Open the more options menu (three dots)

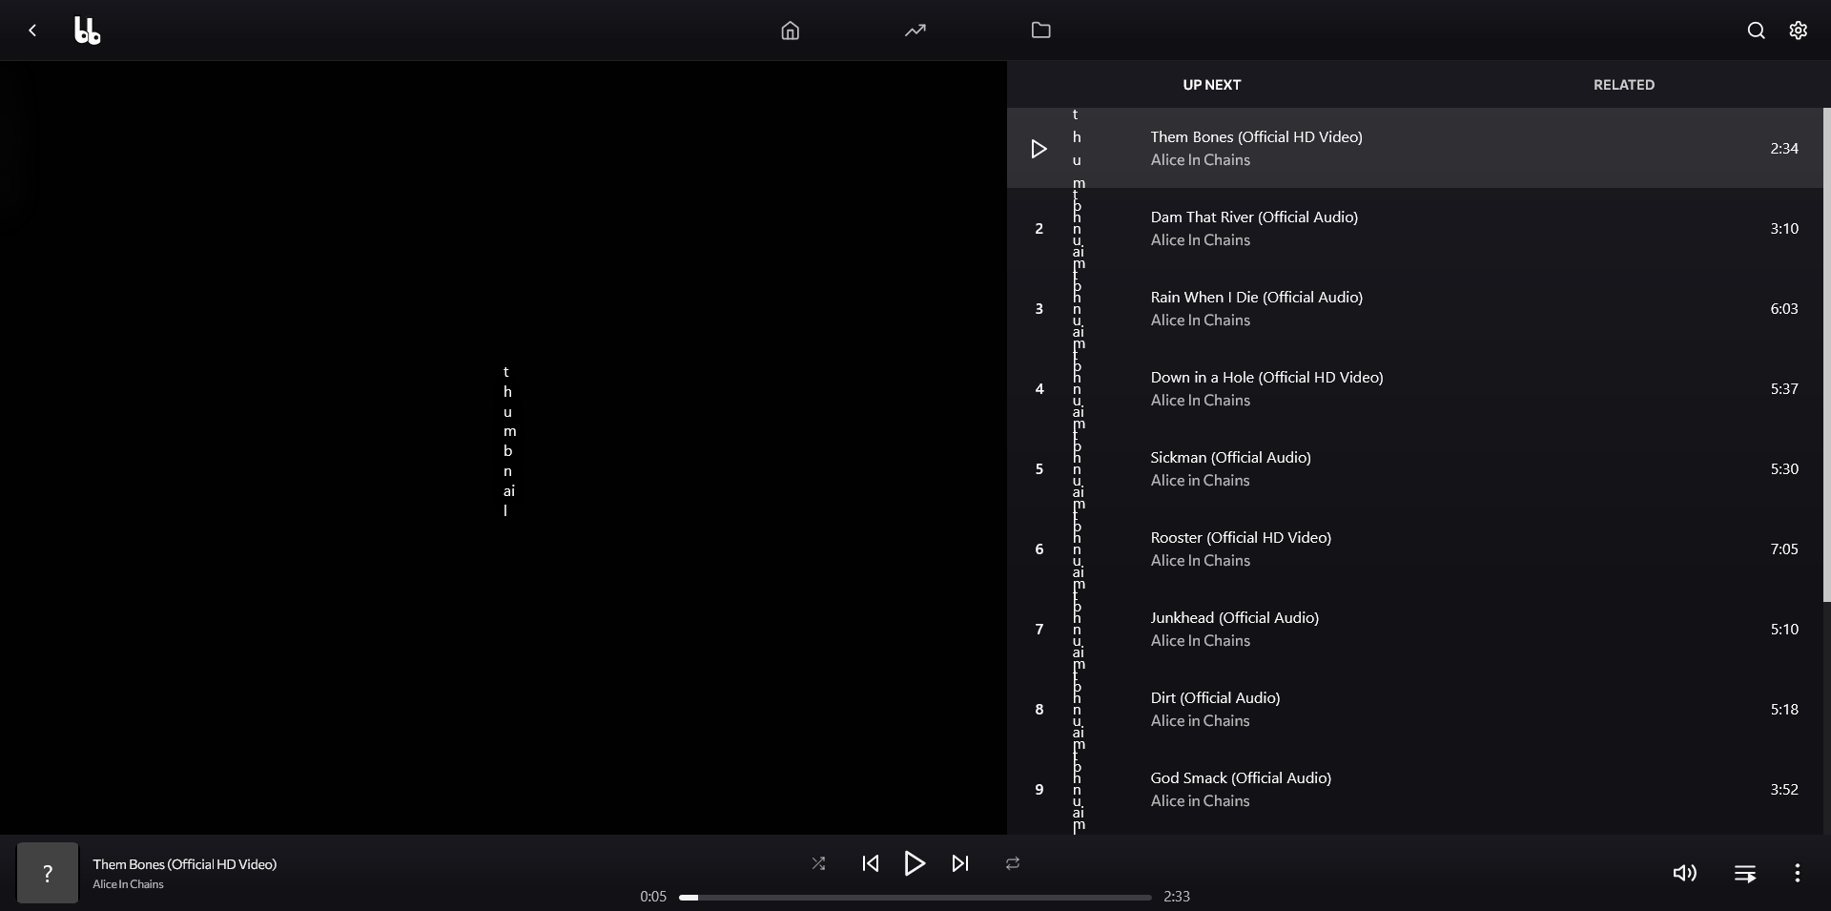[x=1798, y=873]
